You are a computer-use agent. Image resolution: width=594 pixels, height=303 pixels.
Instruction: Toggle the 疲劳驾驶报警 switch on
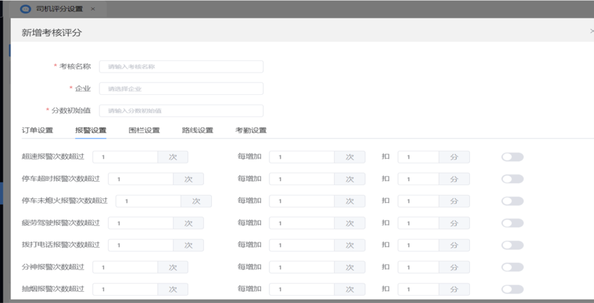pos(512,223)
